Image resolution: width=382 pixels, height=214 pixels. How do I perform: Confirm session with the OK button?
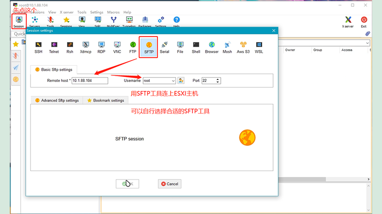pos(127,184)
